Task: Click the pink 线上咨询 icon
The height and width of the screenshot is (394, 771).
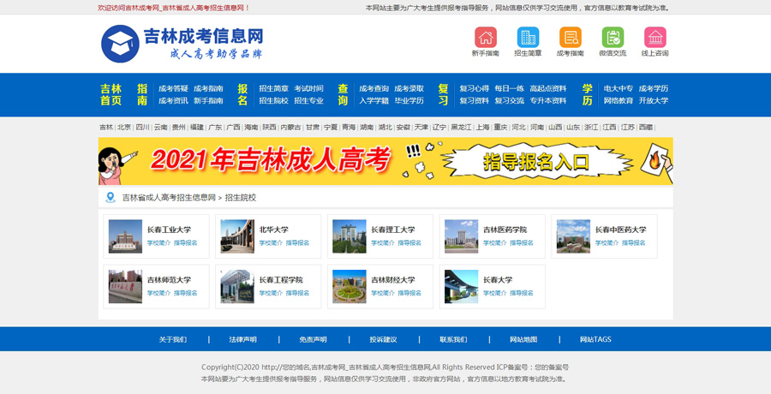Action: tap(654, 38)
